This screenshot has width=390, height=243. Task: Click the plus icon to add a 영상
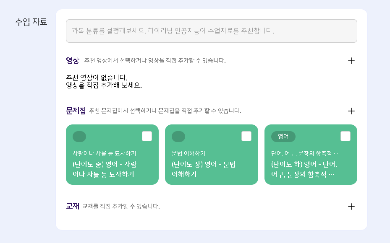pos(351,61)
